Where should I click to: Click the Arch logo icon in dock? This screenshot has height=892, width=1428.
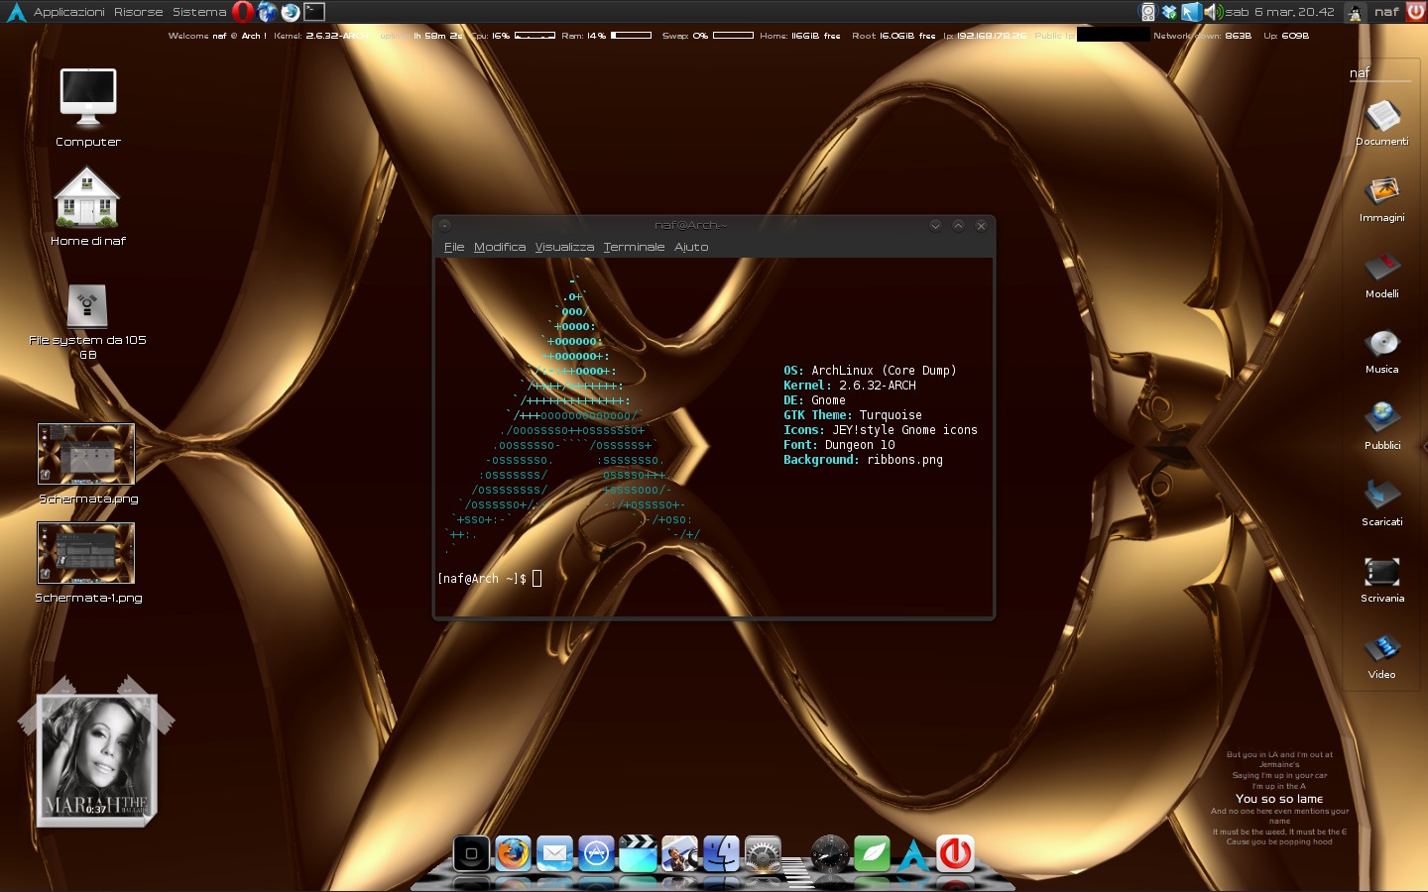[x=913, y=853]
